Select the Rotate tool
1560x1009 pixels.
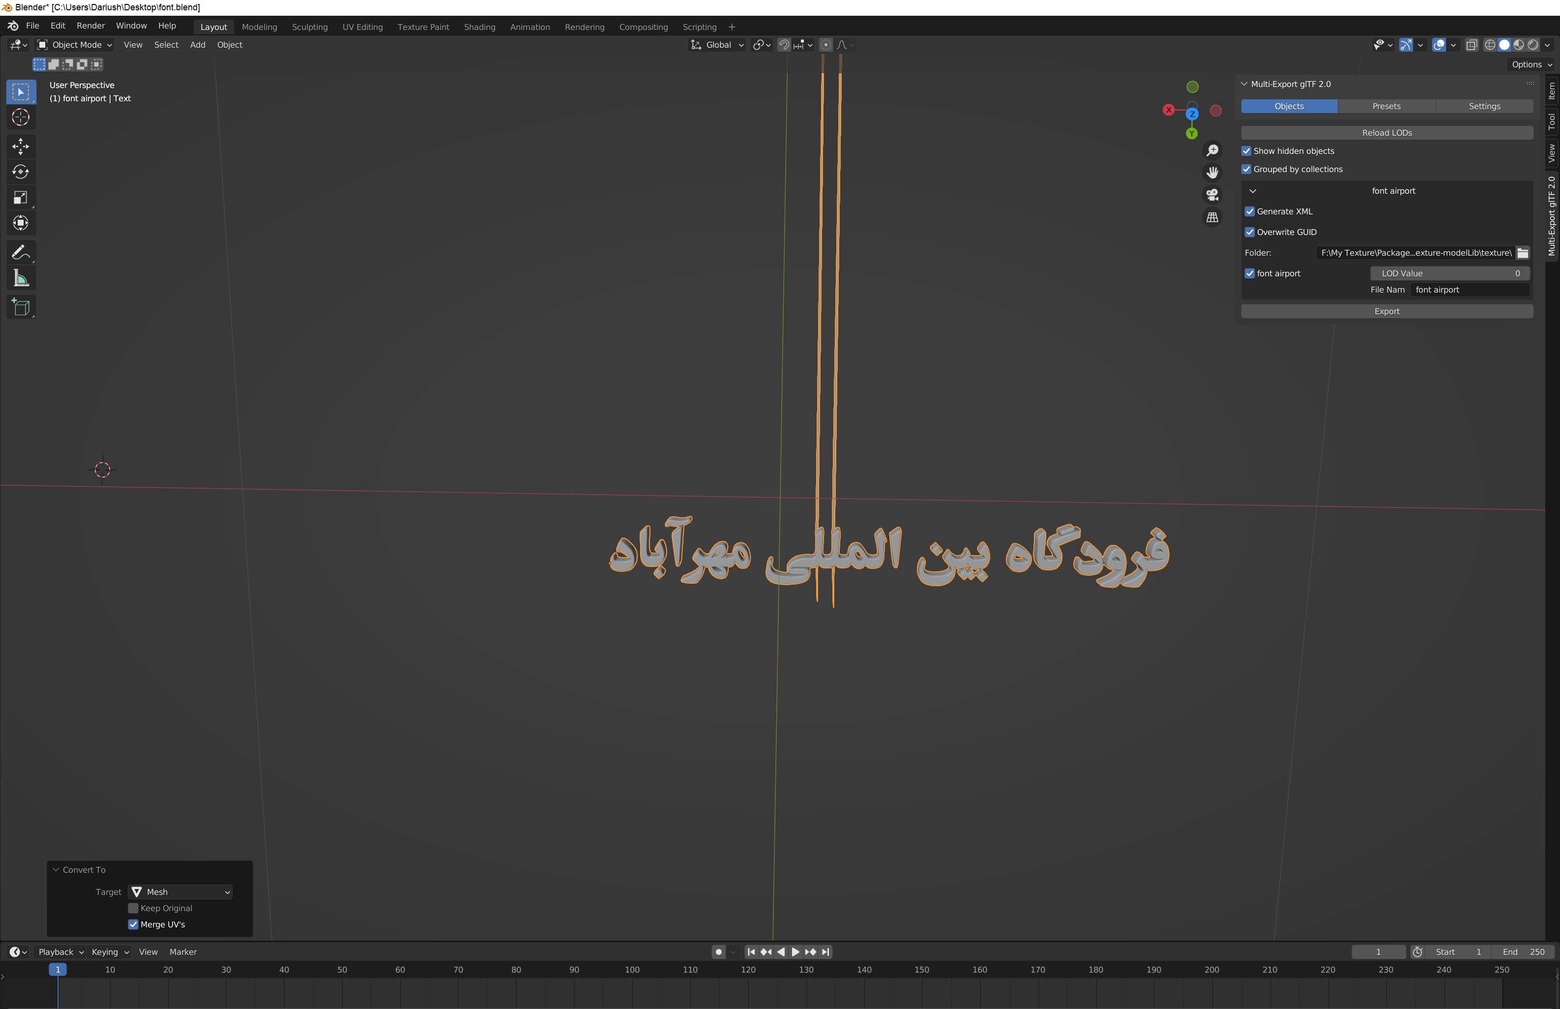click(x=20, y=172)
